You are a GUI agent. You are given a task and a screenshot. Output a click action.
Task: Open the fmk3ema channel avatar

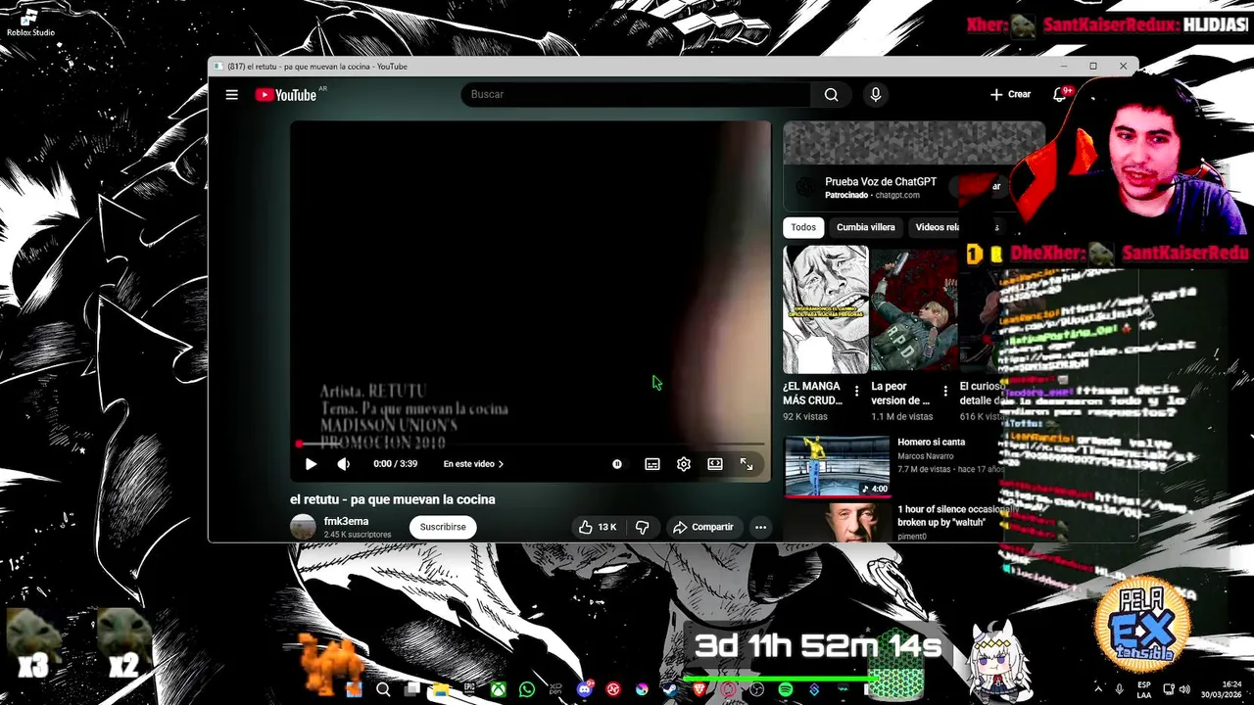click(304, 527)
